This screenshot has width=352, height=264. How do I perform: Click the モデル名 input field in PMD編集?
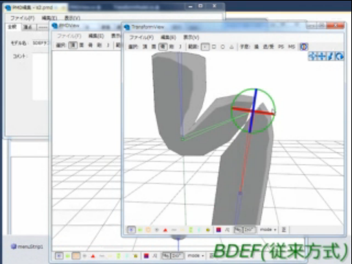[40, 43]
